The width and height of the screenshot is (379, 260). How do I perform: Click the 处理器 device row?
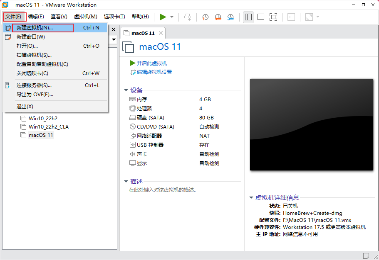point(185,109)
